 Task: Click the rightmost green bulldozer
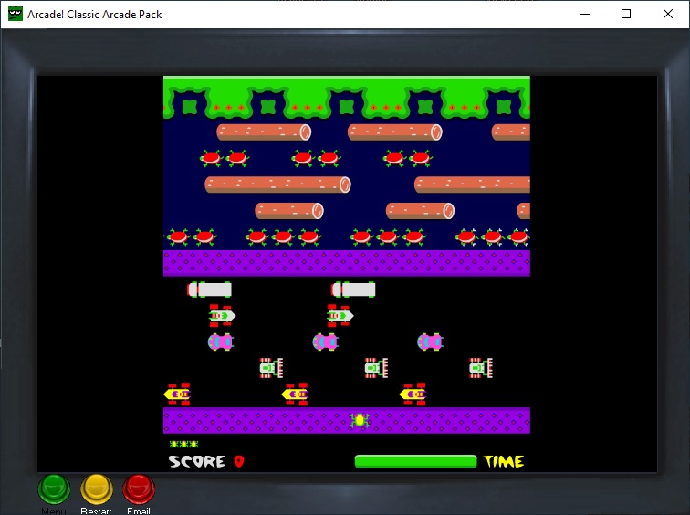(x=481, y=368)
